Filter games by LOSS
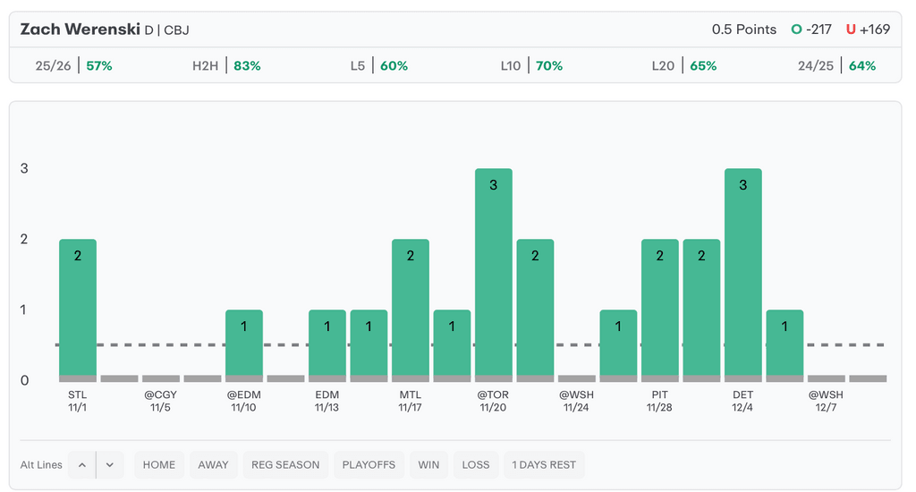 coord(476,465)
